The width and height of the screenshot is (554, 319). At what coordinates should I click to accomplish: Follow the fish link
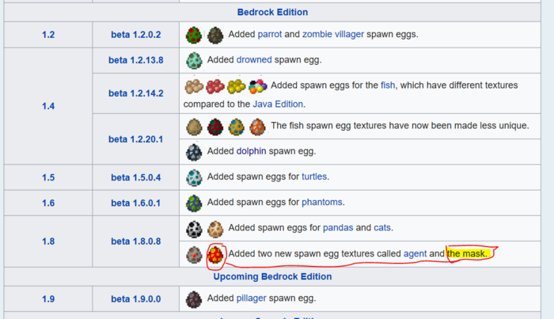pyautogui.click(x=388, y=85)
